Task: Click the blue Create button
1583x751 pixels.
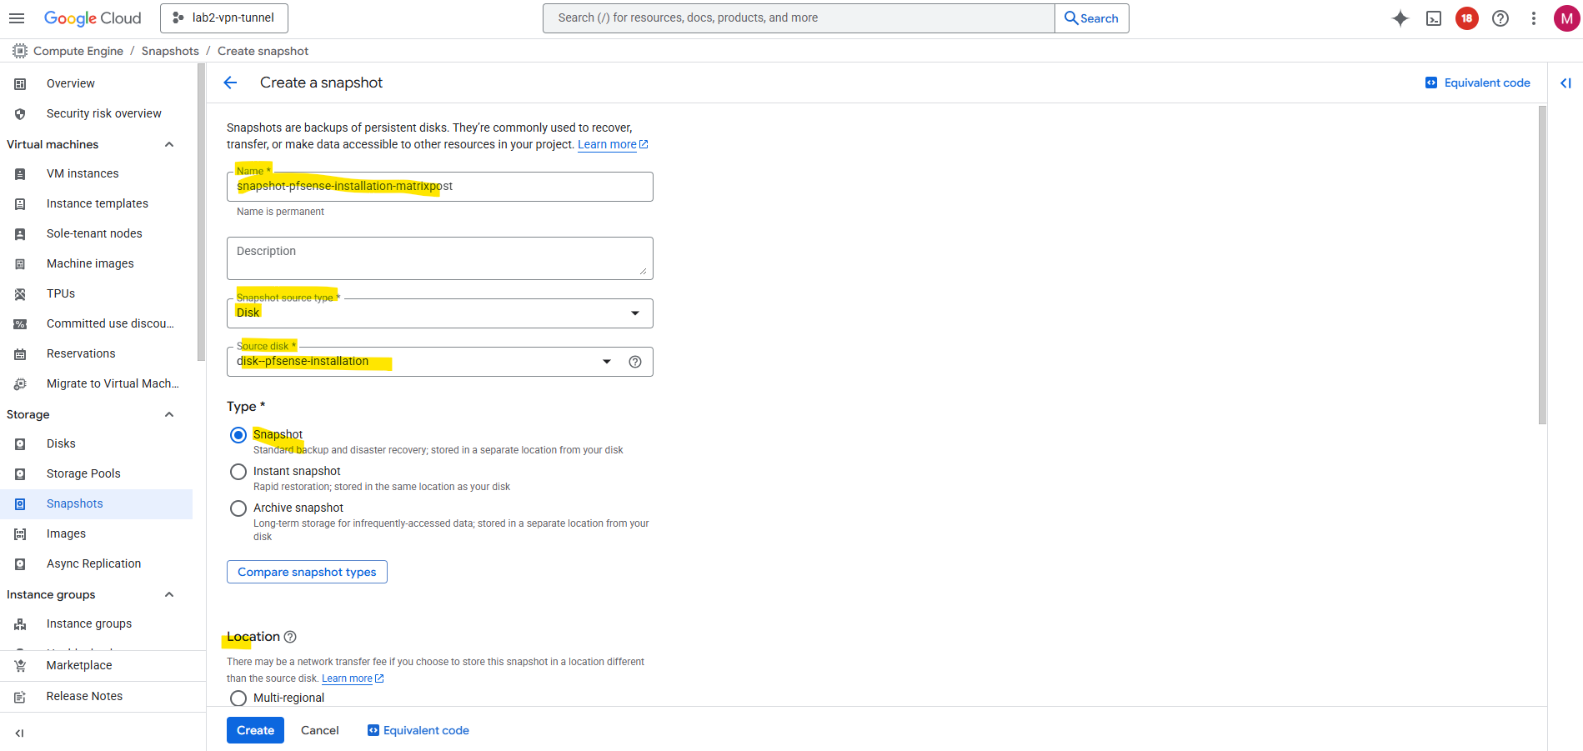Action: pos(255,730)
